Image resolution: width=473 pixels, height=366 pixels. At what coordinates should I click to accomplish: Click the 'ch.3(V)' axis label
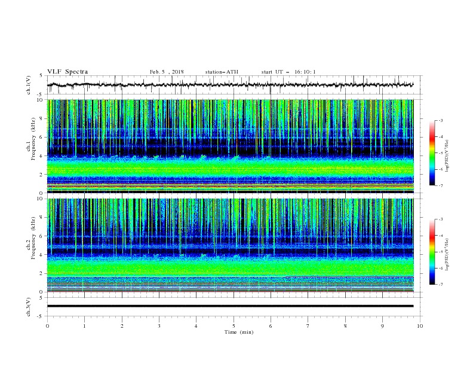[29, 307]
